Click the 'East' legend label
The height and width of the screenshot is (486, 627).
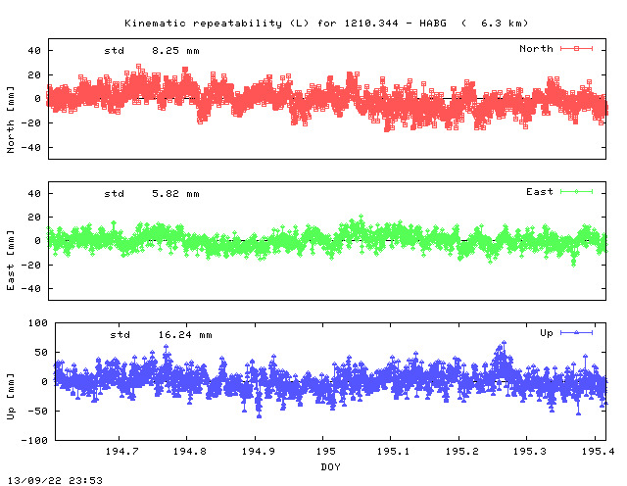(x=540, y=192)
